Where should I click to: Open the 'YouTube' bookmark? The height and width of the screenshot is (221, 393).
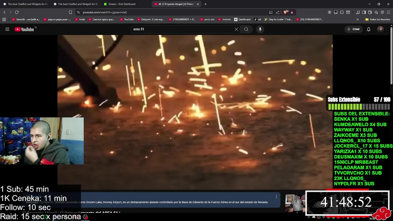pos(127,19)
